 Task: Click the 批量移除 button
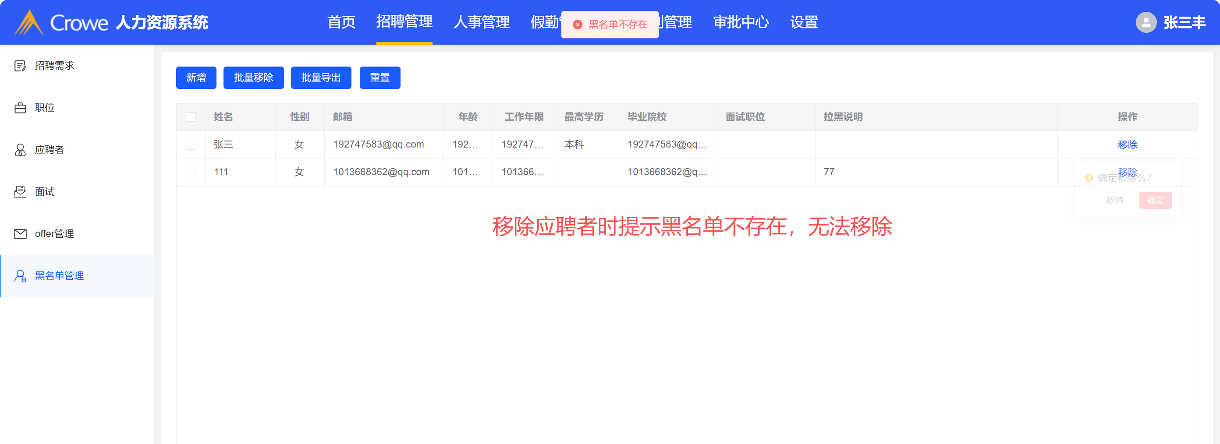tap(253, 78)
